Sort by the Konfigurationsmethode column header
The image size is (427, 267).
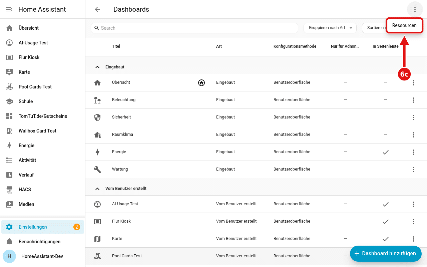click(x=295, y=46)
